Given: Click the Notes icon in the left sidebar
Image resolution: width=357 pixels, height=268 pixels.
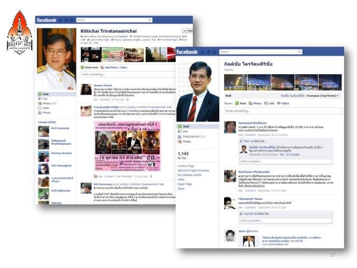Looking at the screenshot, I should point(40,108).
